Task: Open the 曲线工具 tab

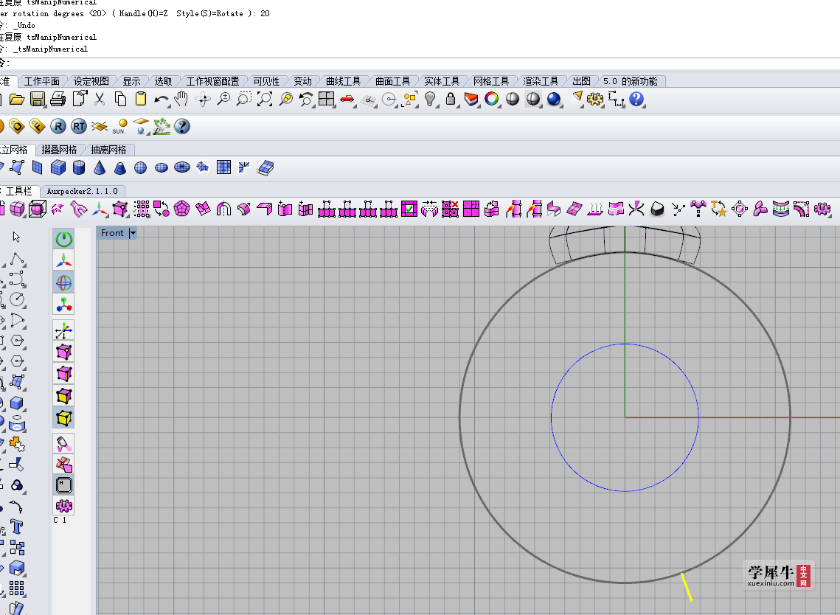Action: [344, 81]
